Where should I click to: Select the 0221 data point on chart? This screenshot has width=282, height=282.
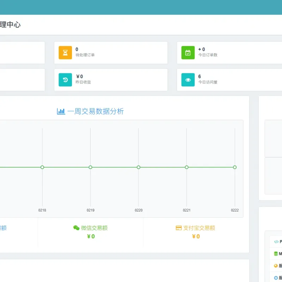[187, 167]
